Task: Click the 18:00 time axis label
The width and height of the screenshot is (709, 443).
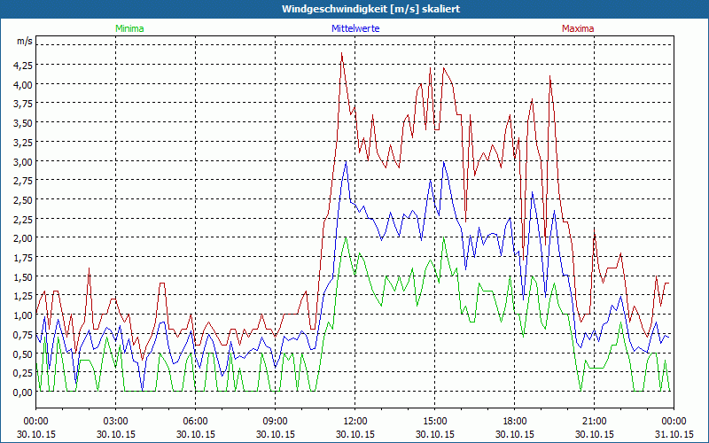Action: click(x=515, y=422)
